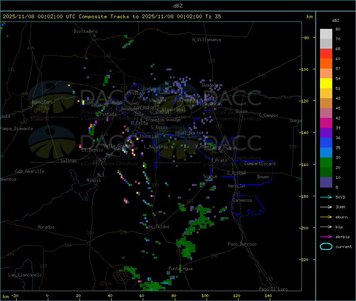Click the Soitue place label
Image resolution: width=356 pixels, height=301 pixels.
(210, 176)
